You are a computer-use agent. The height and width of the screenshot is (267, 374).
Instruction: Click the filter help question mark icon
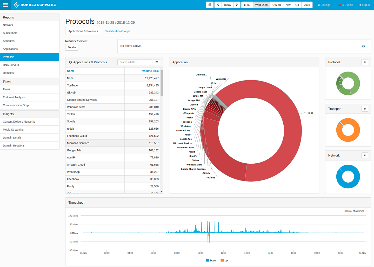coord(363,46)
